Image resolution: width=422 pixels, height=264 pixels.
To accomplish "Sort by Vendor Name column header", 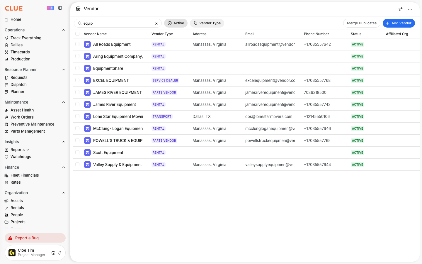I will click(95, 34).
